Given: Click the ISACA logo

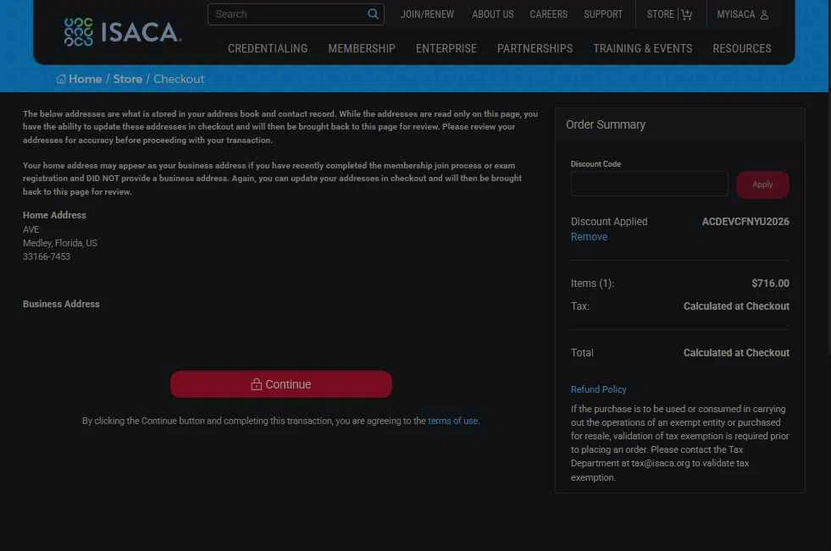Looking at the screenshot, I should [x=123, y=32].
